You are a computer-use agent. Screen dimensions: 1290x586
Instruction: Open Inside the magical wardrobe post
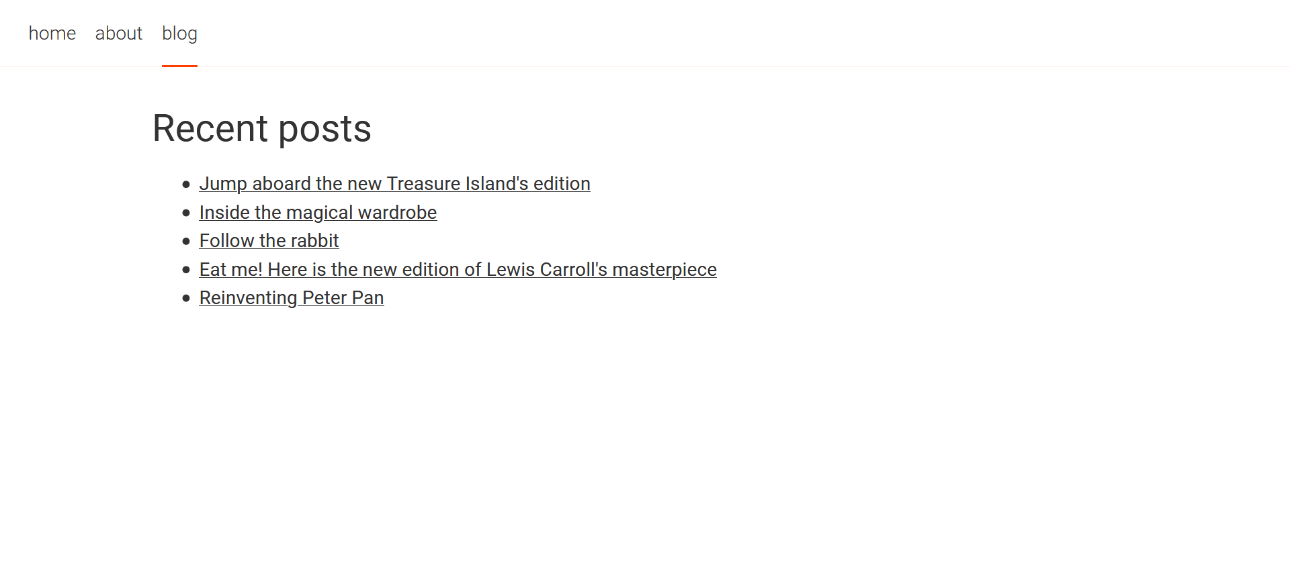pyautogui.click(x=318, y=212)
